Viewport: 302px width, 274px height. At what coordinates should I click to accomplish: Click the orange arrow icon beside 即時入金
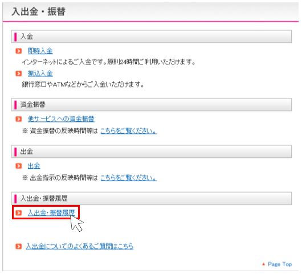click(18, 51)
